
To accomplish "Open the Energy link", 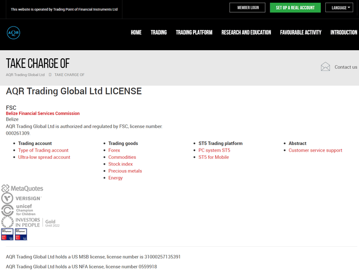I will 115,178.
